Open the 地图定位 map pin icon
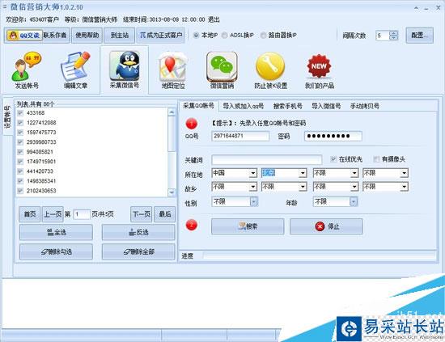The width and height of the screenshot is (445, 342). 173,70
